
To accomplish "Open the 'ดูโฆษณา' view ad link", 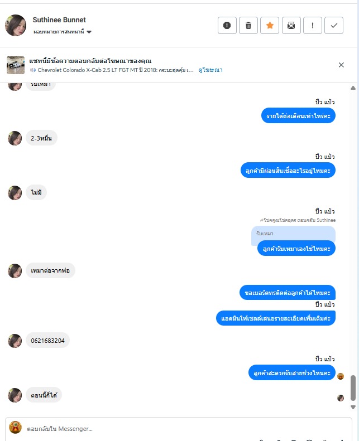I will [210, 70].
